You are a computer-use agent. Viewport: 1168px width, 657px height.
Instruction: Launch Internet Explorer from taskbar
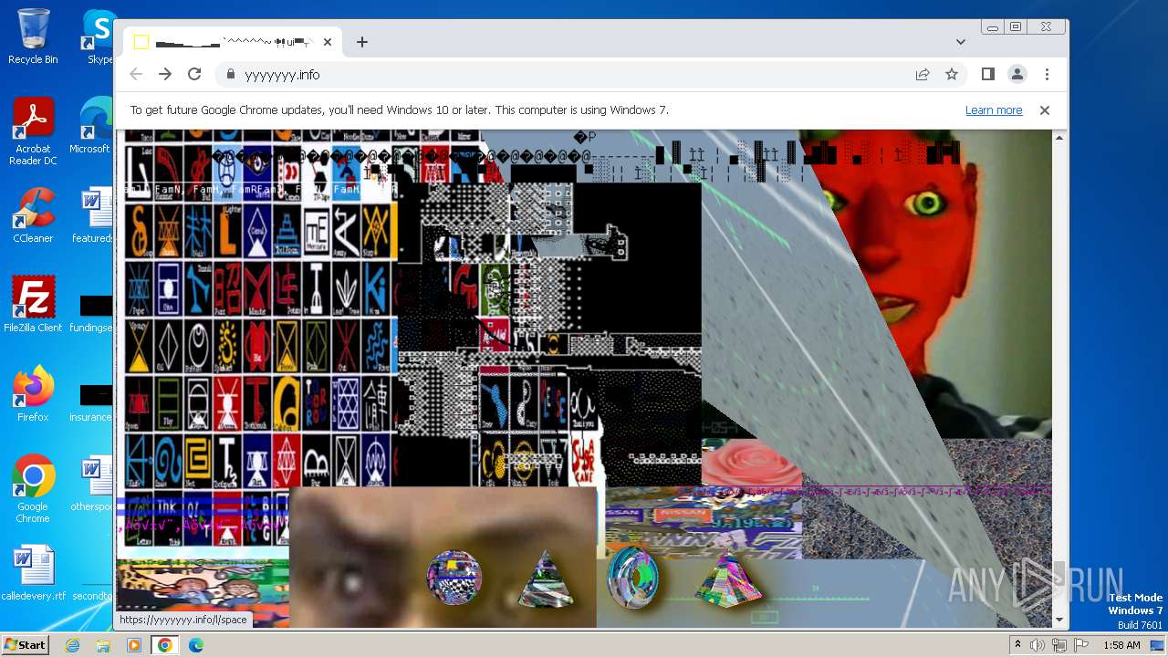(73, 645)
